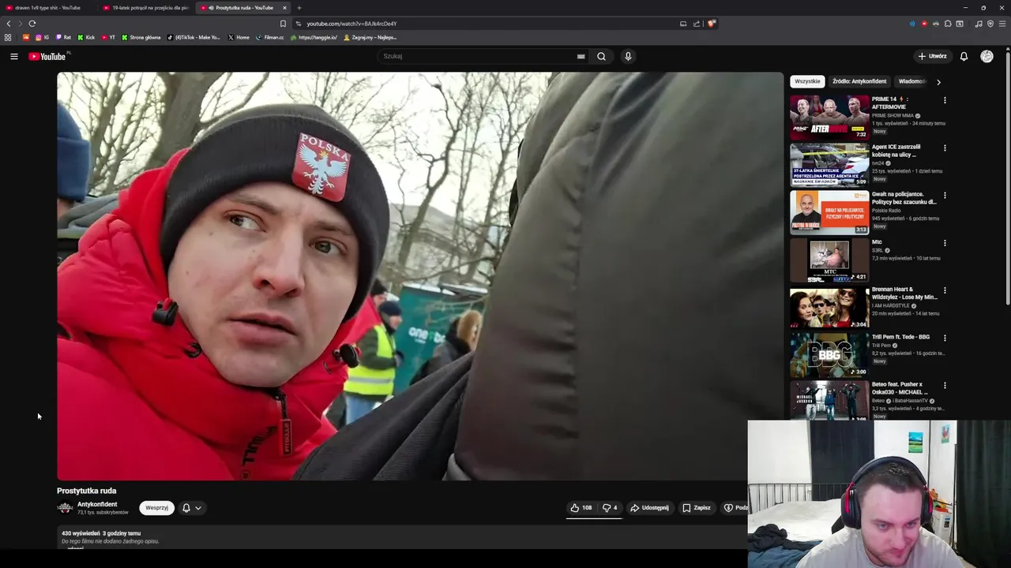Image resolution: width=1011 pixels, height=568 pixels.
Task: Open the IG Instagram bookmark
Action: [42, 37]
